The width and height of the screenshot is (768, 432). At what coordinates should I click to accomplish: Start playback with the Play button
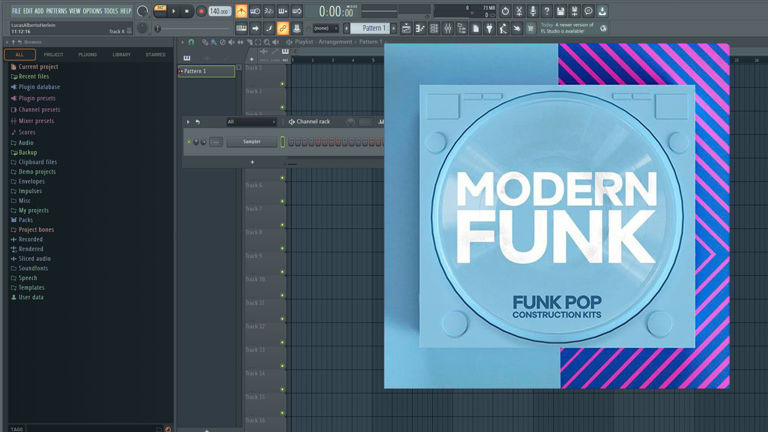(174, 11)
